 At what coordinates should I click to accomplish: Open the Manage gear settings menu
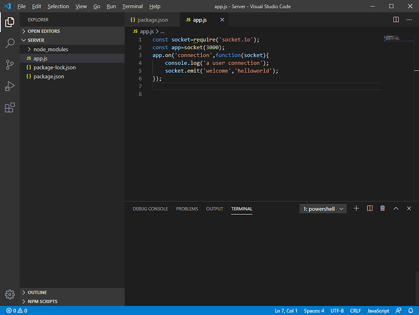[9, 294]
